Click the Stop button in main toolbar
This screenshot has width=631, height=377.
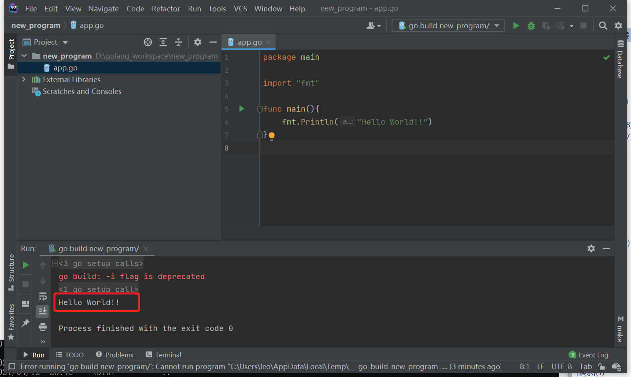click(583, 26)
